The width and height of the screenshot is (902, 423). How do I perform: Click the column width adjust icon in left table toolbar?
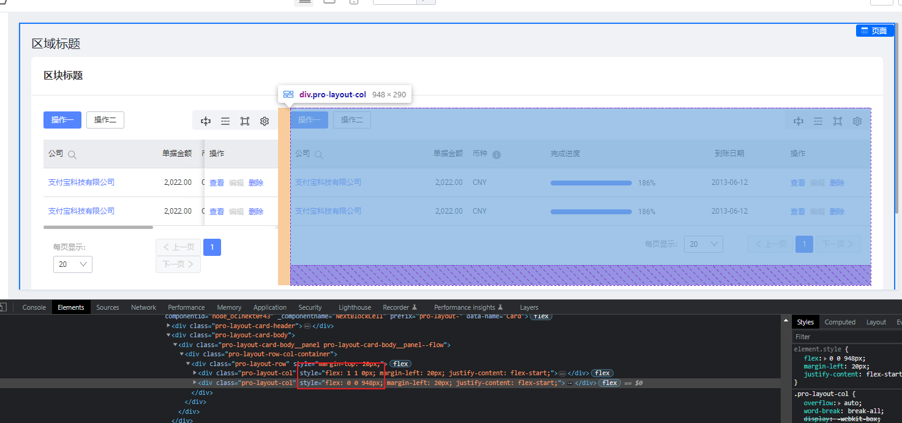(206, 121)
